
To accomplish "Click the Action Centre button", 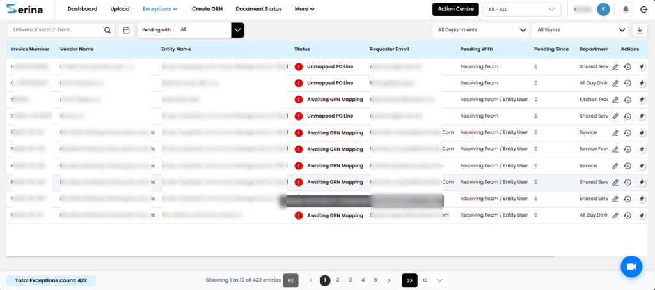I will point(455,9).
